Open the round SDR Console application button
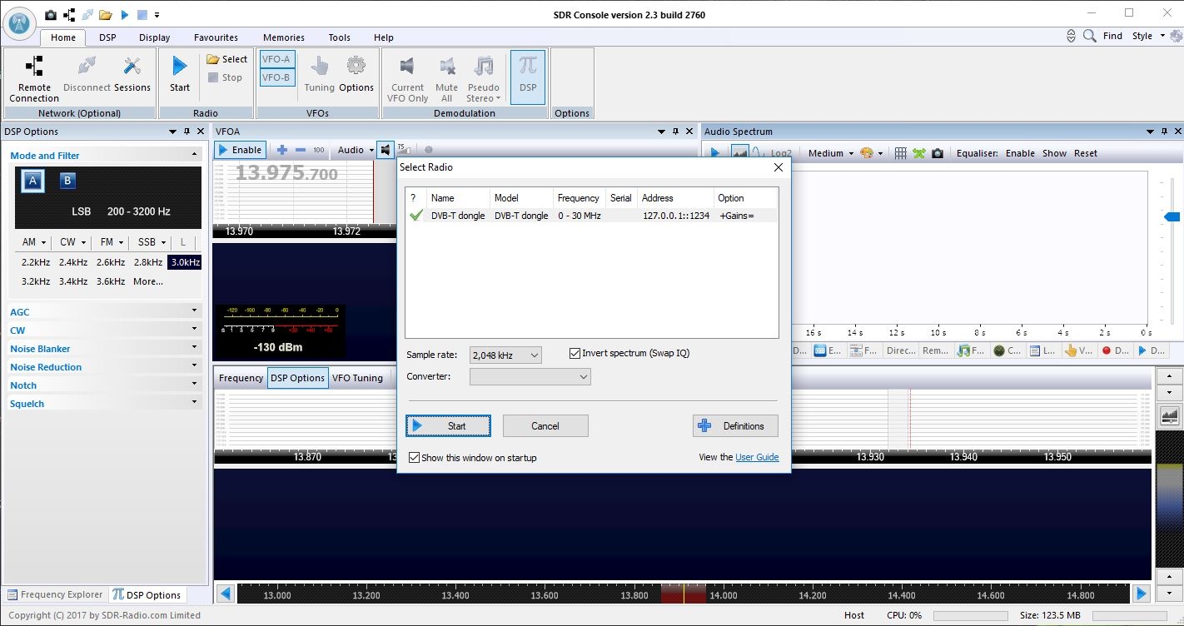Screen dimensions: 1184x626 tap(20, 23)
